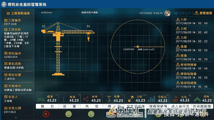Click the warning triangle icon of 预警信息
The width and height of the screenshot is (214, 120).
[x=196, y=13]
